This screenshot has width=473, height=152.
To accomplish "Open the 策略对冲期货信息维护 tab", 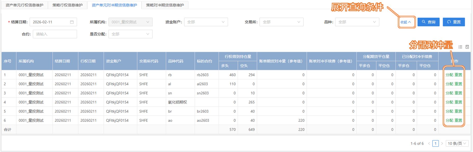I will click(165, 5).
